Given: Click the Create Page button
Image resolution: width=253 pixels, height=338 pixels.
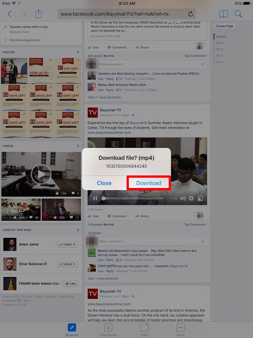Looking at the screenshot, I should coord(224,26).
